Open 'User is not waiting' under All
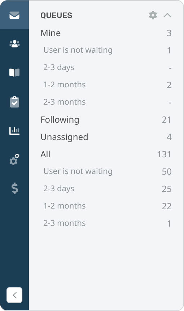 107,171
